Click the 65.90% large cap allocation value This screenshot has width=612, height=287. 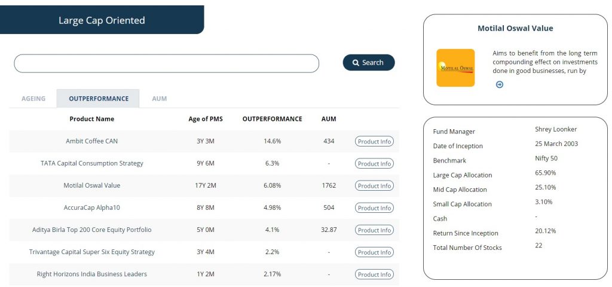pyautogui.click(x=545, y=173)
